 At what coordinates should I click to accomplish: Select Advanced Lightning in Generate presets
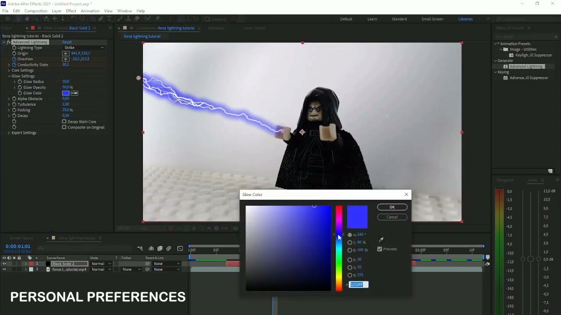click(x=526, y=66)
